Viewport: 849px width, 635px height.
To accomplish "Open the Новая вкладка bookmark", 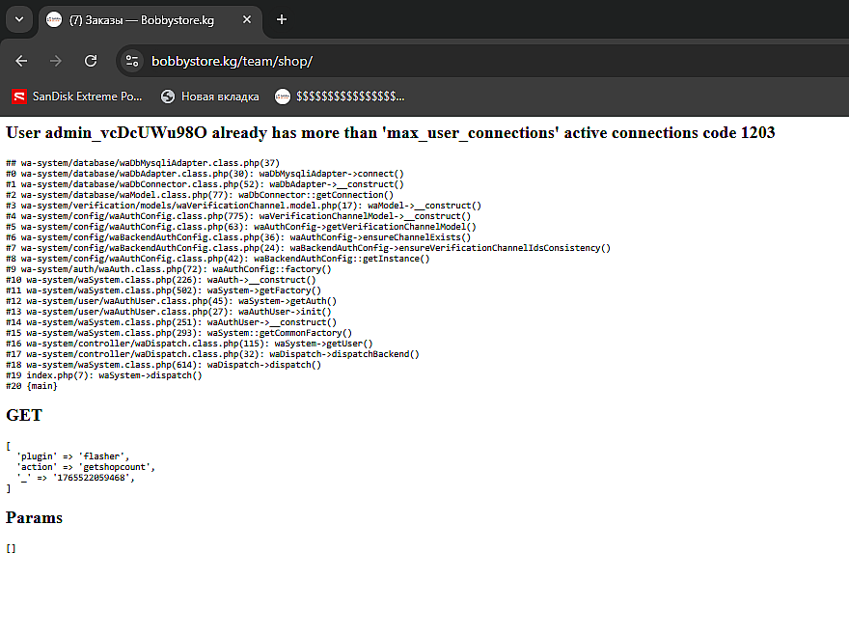I will tap(219, 97).
